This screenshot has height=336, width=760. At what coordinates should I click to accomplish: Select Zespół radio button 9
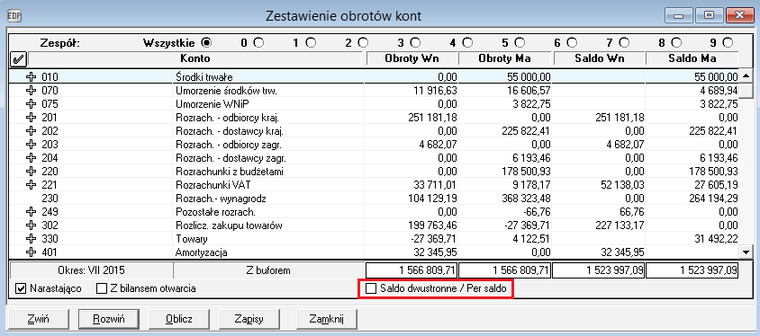pos(728,43)
